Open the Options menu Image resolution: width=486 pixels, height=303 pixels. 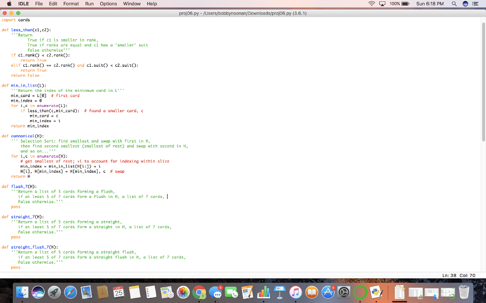click(108, 4)
